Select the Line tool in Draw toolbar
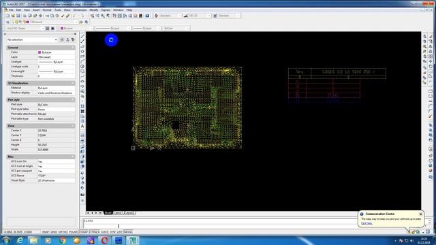This screenshot has height=245, width=436. (82, 36)
